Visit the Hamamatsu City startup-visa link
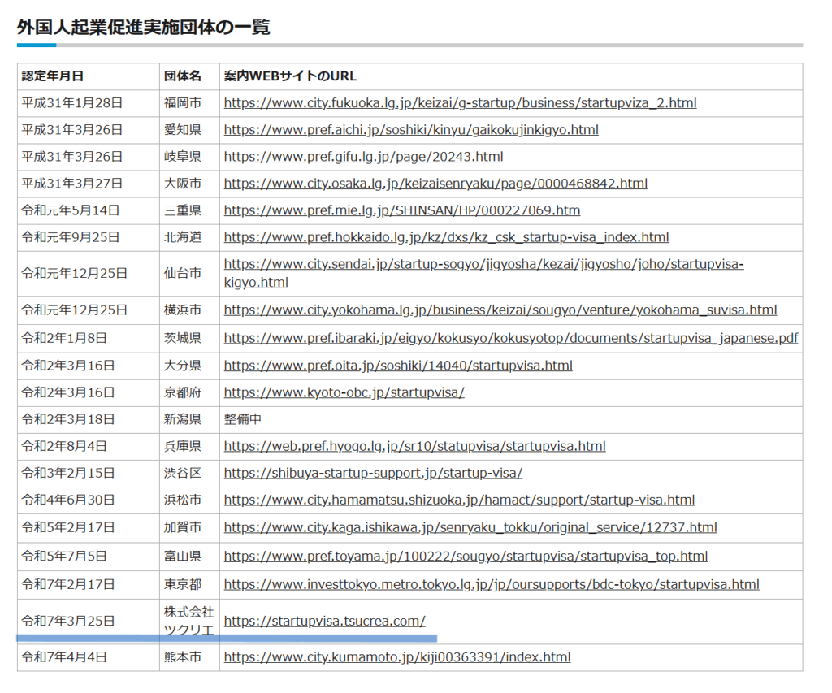Viewport: 832px width, 693px height. (459, 500)
